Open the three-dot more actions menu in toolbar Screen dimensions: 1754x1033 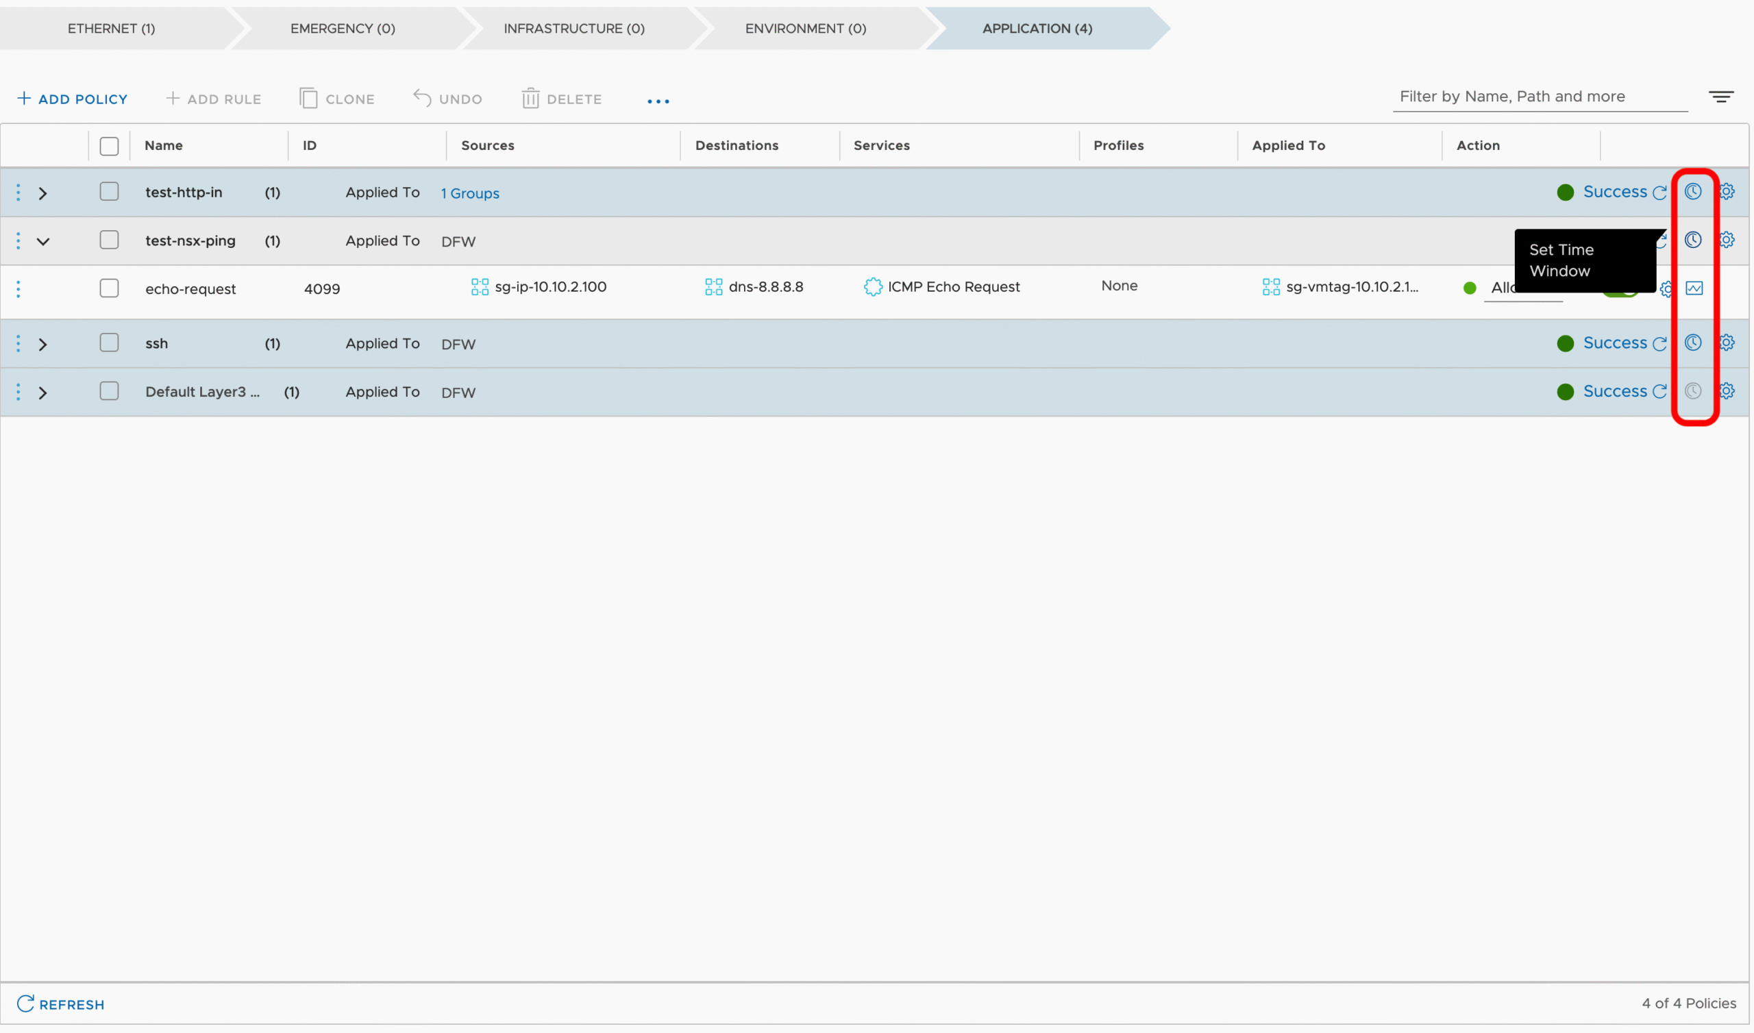658,101
